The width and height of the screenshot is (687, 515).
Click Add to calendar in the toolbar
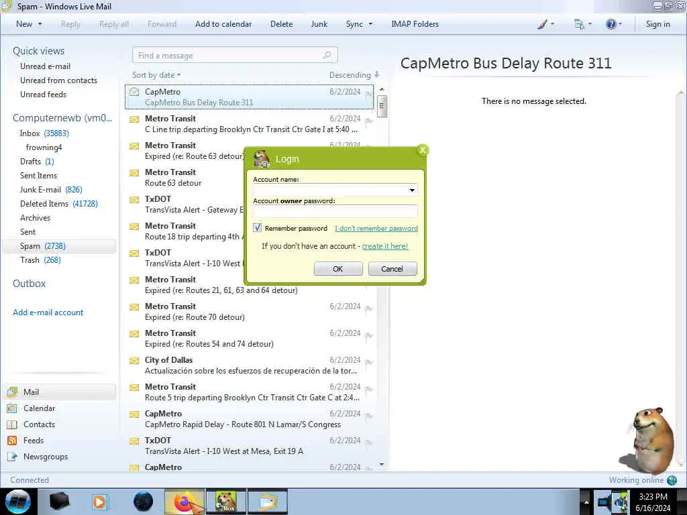point(223,24)
